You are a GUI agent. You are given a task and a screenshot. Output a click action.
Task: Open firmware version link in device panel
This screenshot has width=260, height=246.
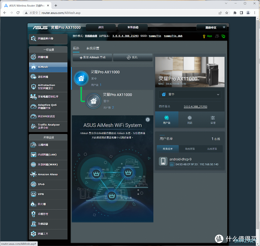coord(195,106)
